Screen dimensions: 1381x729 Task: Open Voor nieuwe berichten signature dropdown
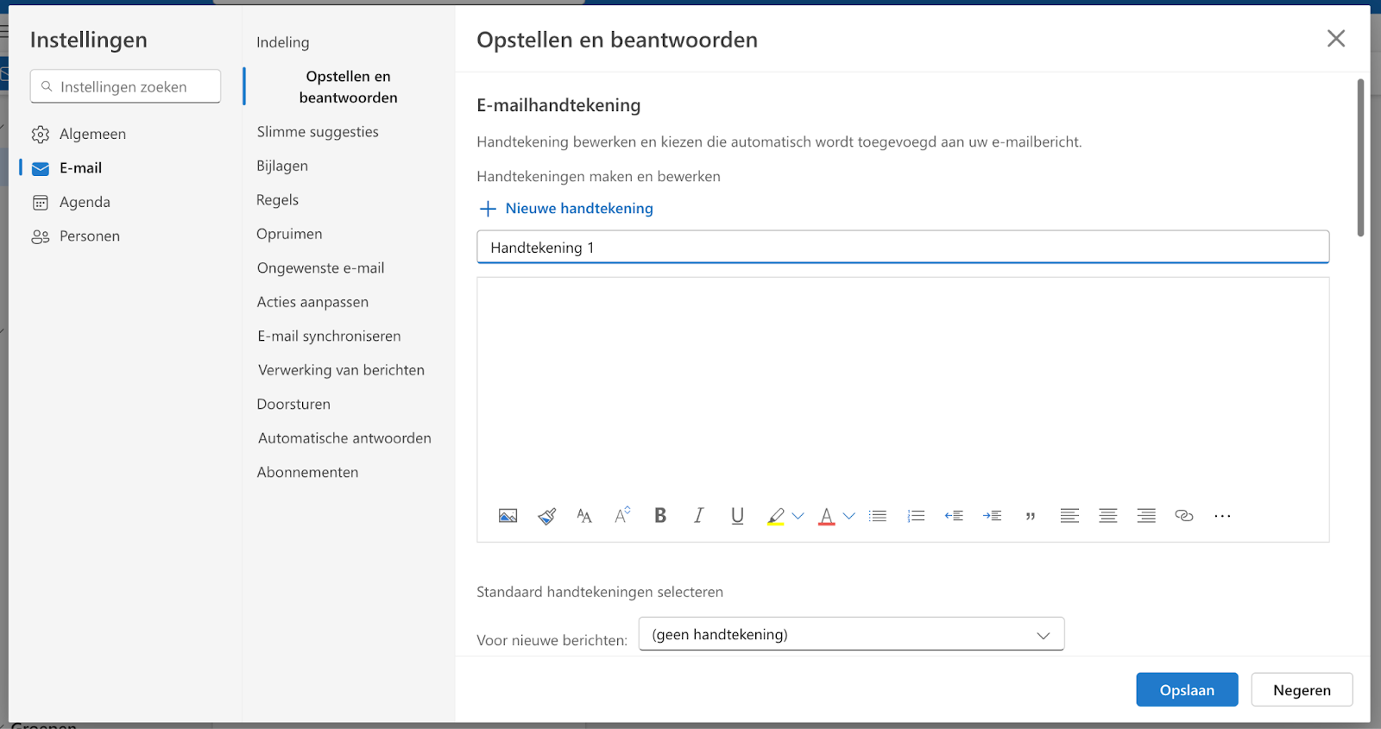click(851, 634)
